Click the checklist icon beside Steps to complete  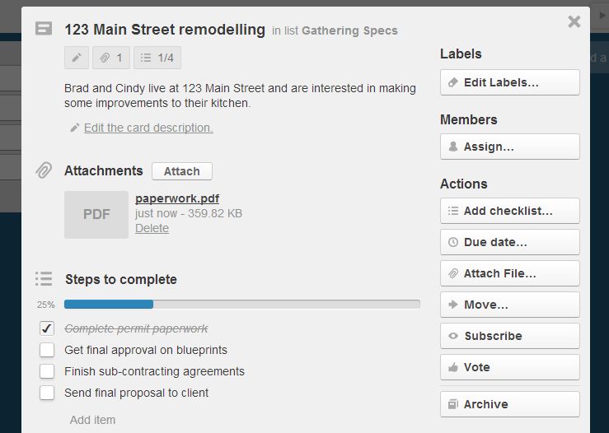44,279
